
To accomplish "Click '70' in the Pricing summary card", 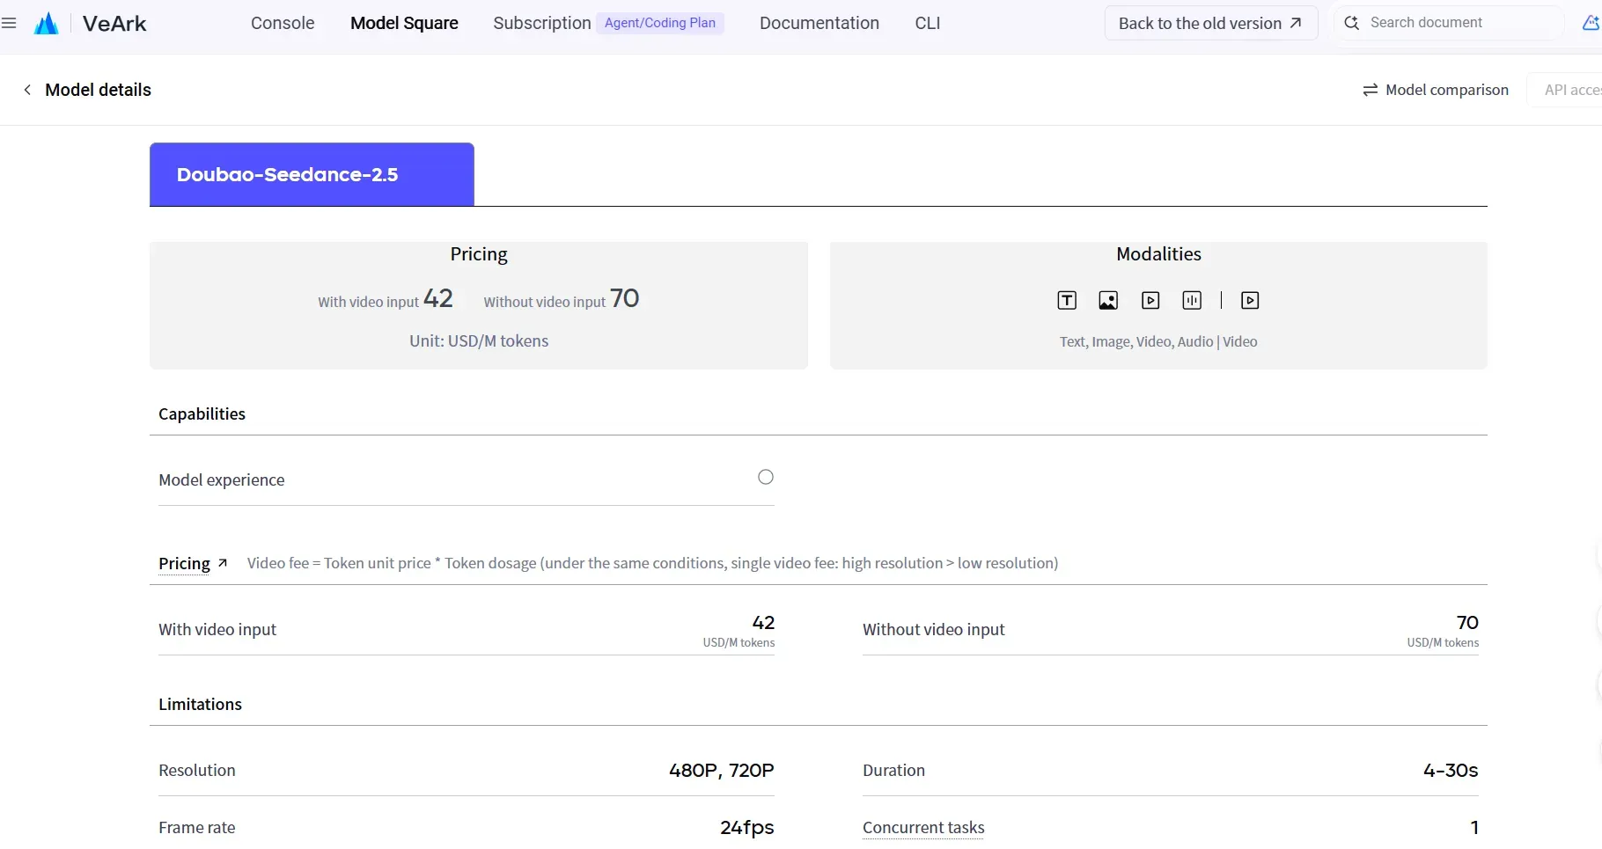I will coord(625,298).
